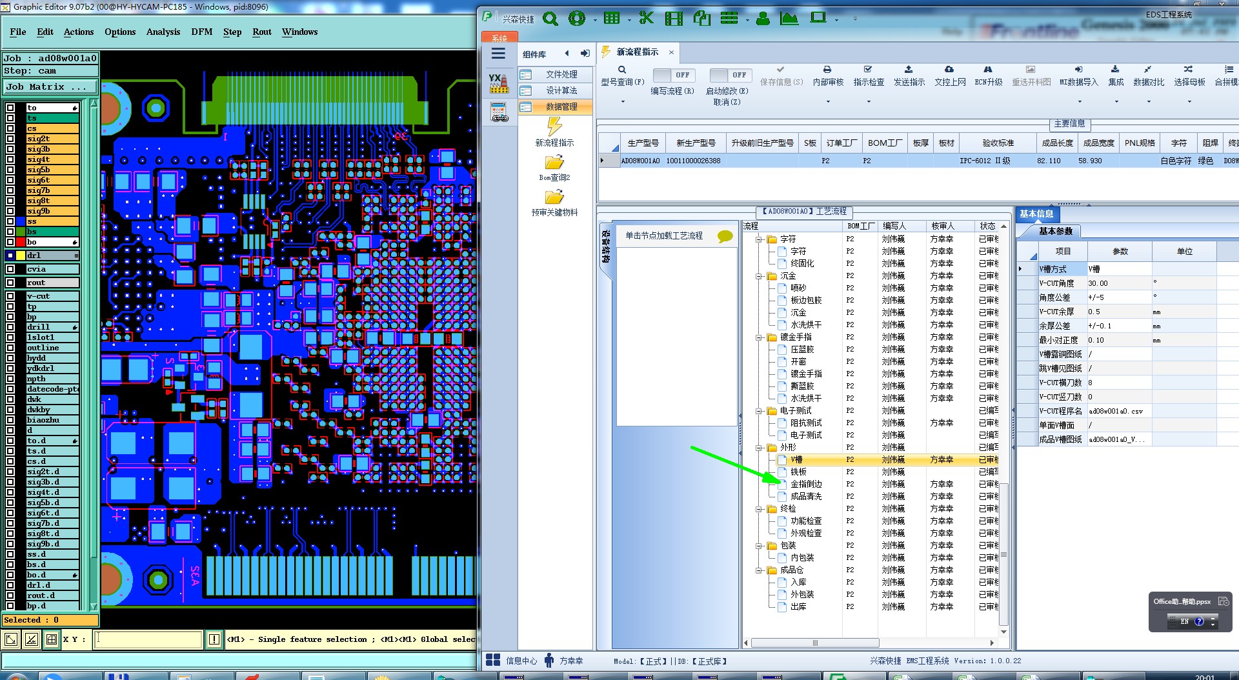Click the green user profile icon
This screenshot has width=1239, height=680.
[763, 19]
